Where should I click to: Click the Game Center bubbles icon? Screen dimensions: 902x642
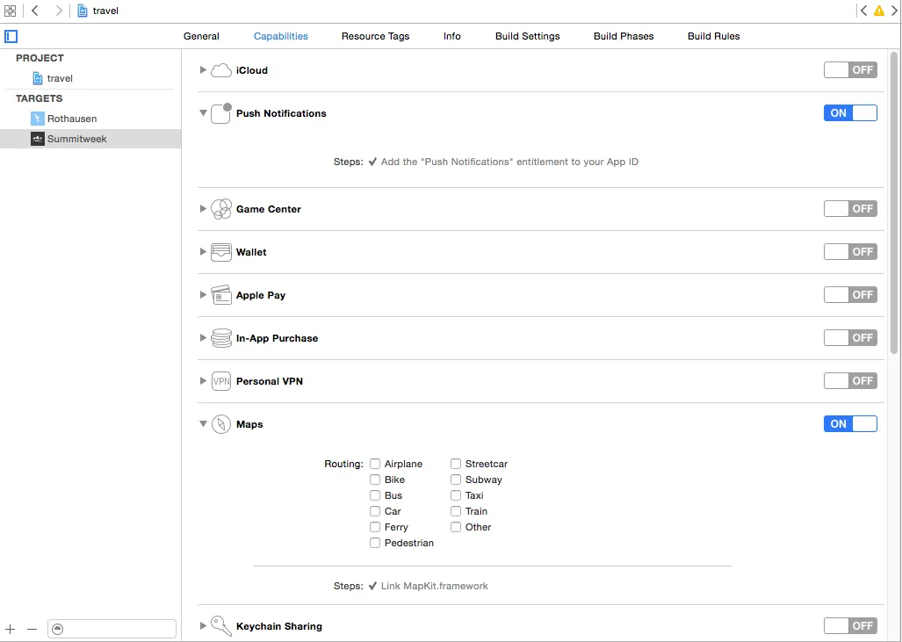(x=221, y=209)
